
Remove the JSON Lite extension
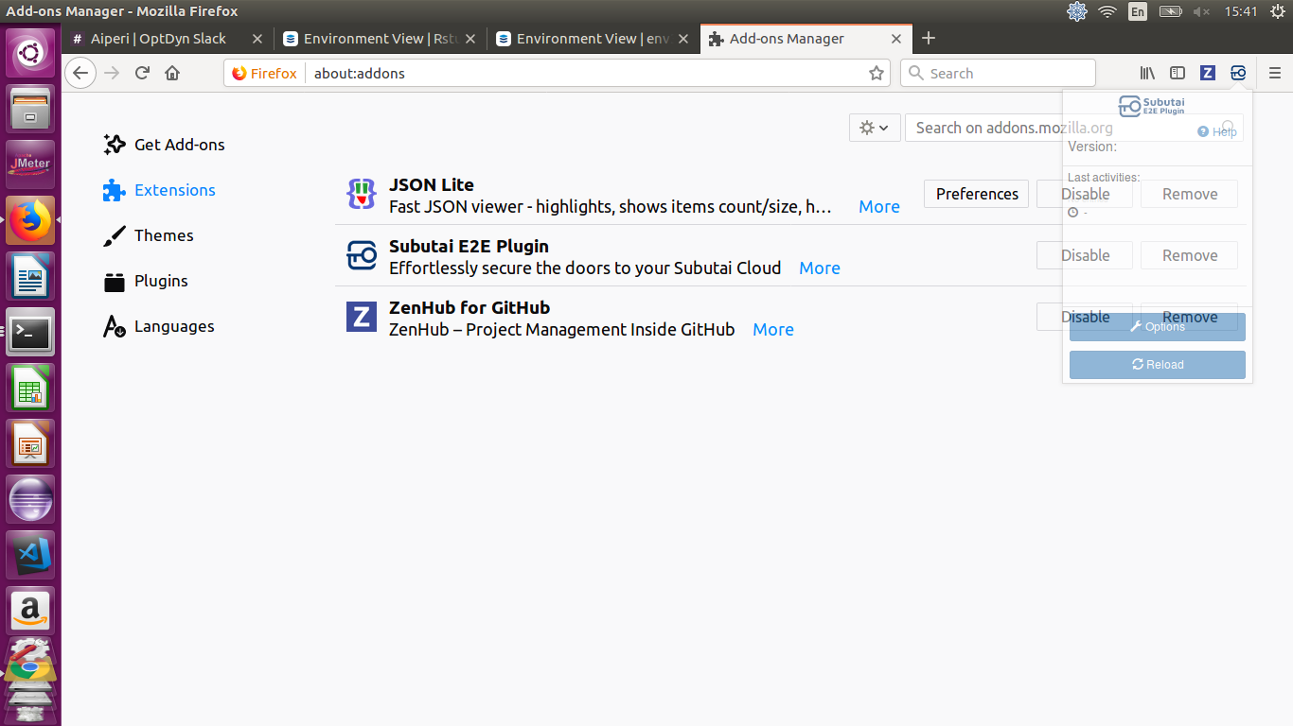click(x=1190, y=194)
